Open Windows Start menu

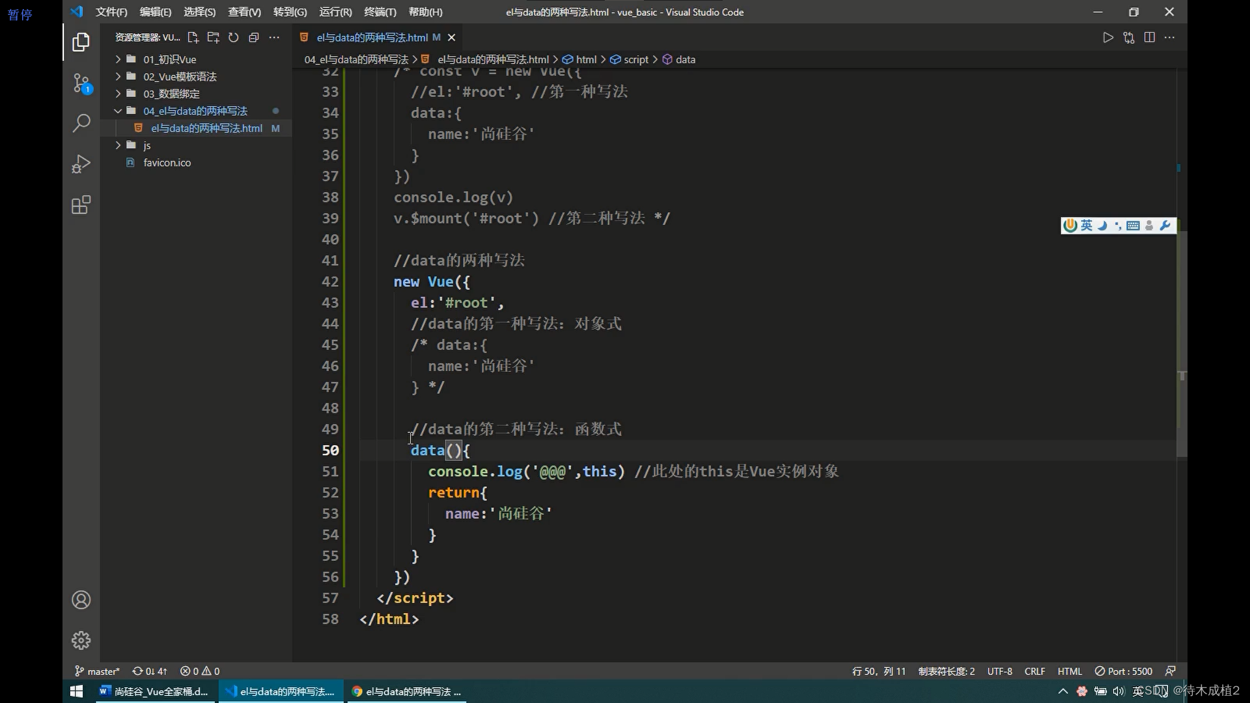[76, 691]
